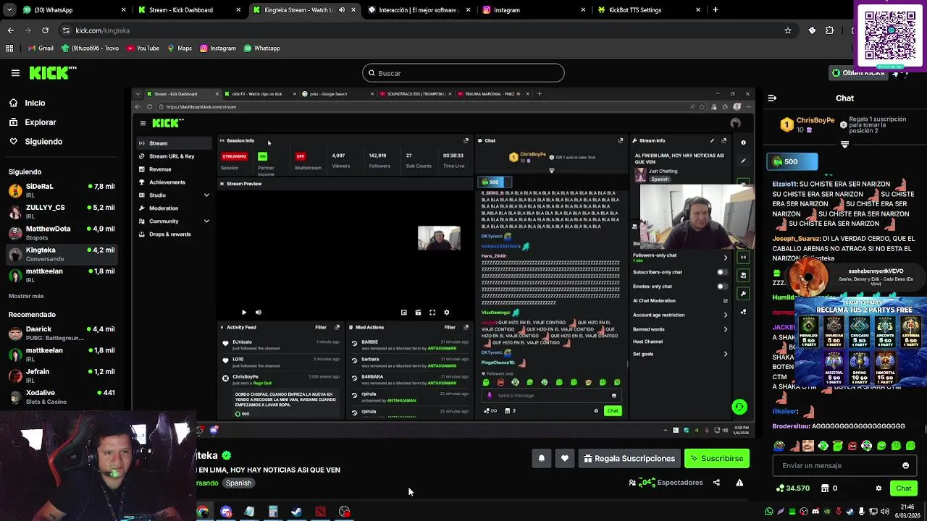Report the stream with the warning icon
Image resolution: width=927 pixels, height=521 pixels.
coord(739,483)
